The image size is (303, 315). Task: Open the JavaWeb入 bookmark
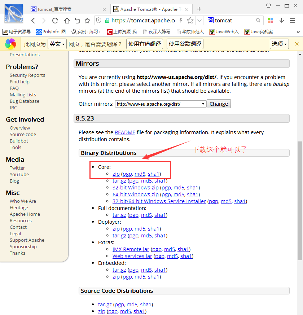click(x=224, y=31)
